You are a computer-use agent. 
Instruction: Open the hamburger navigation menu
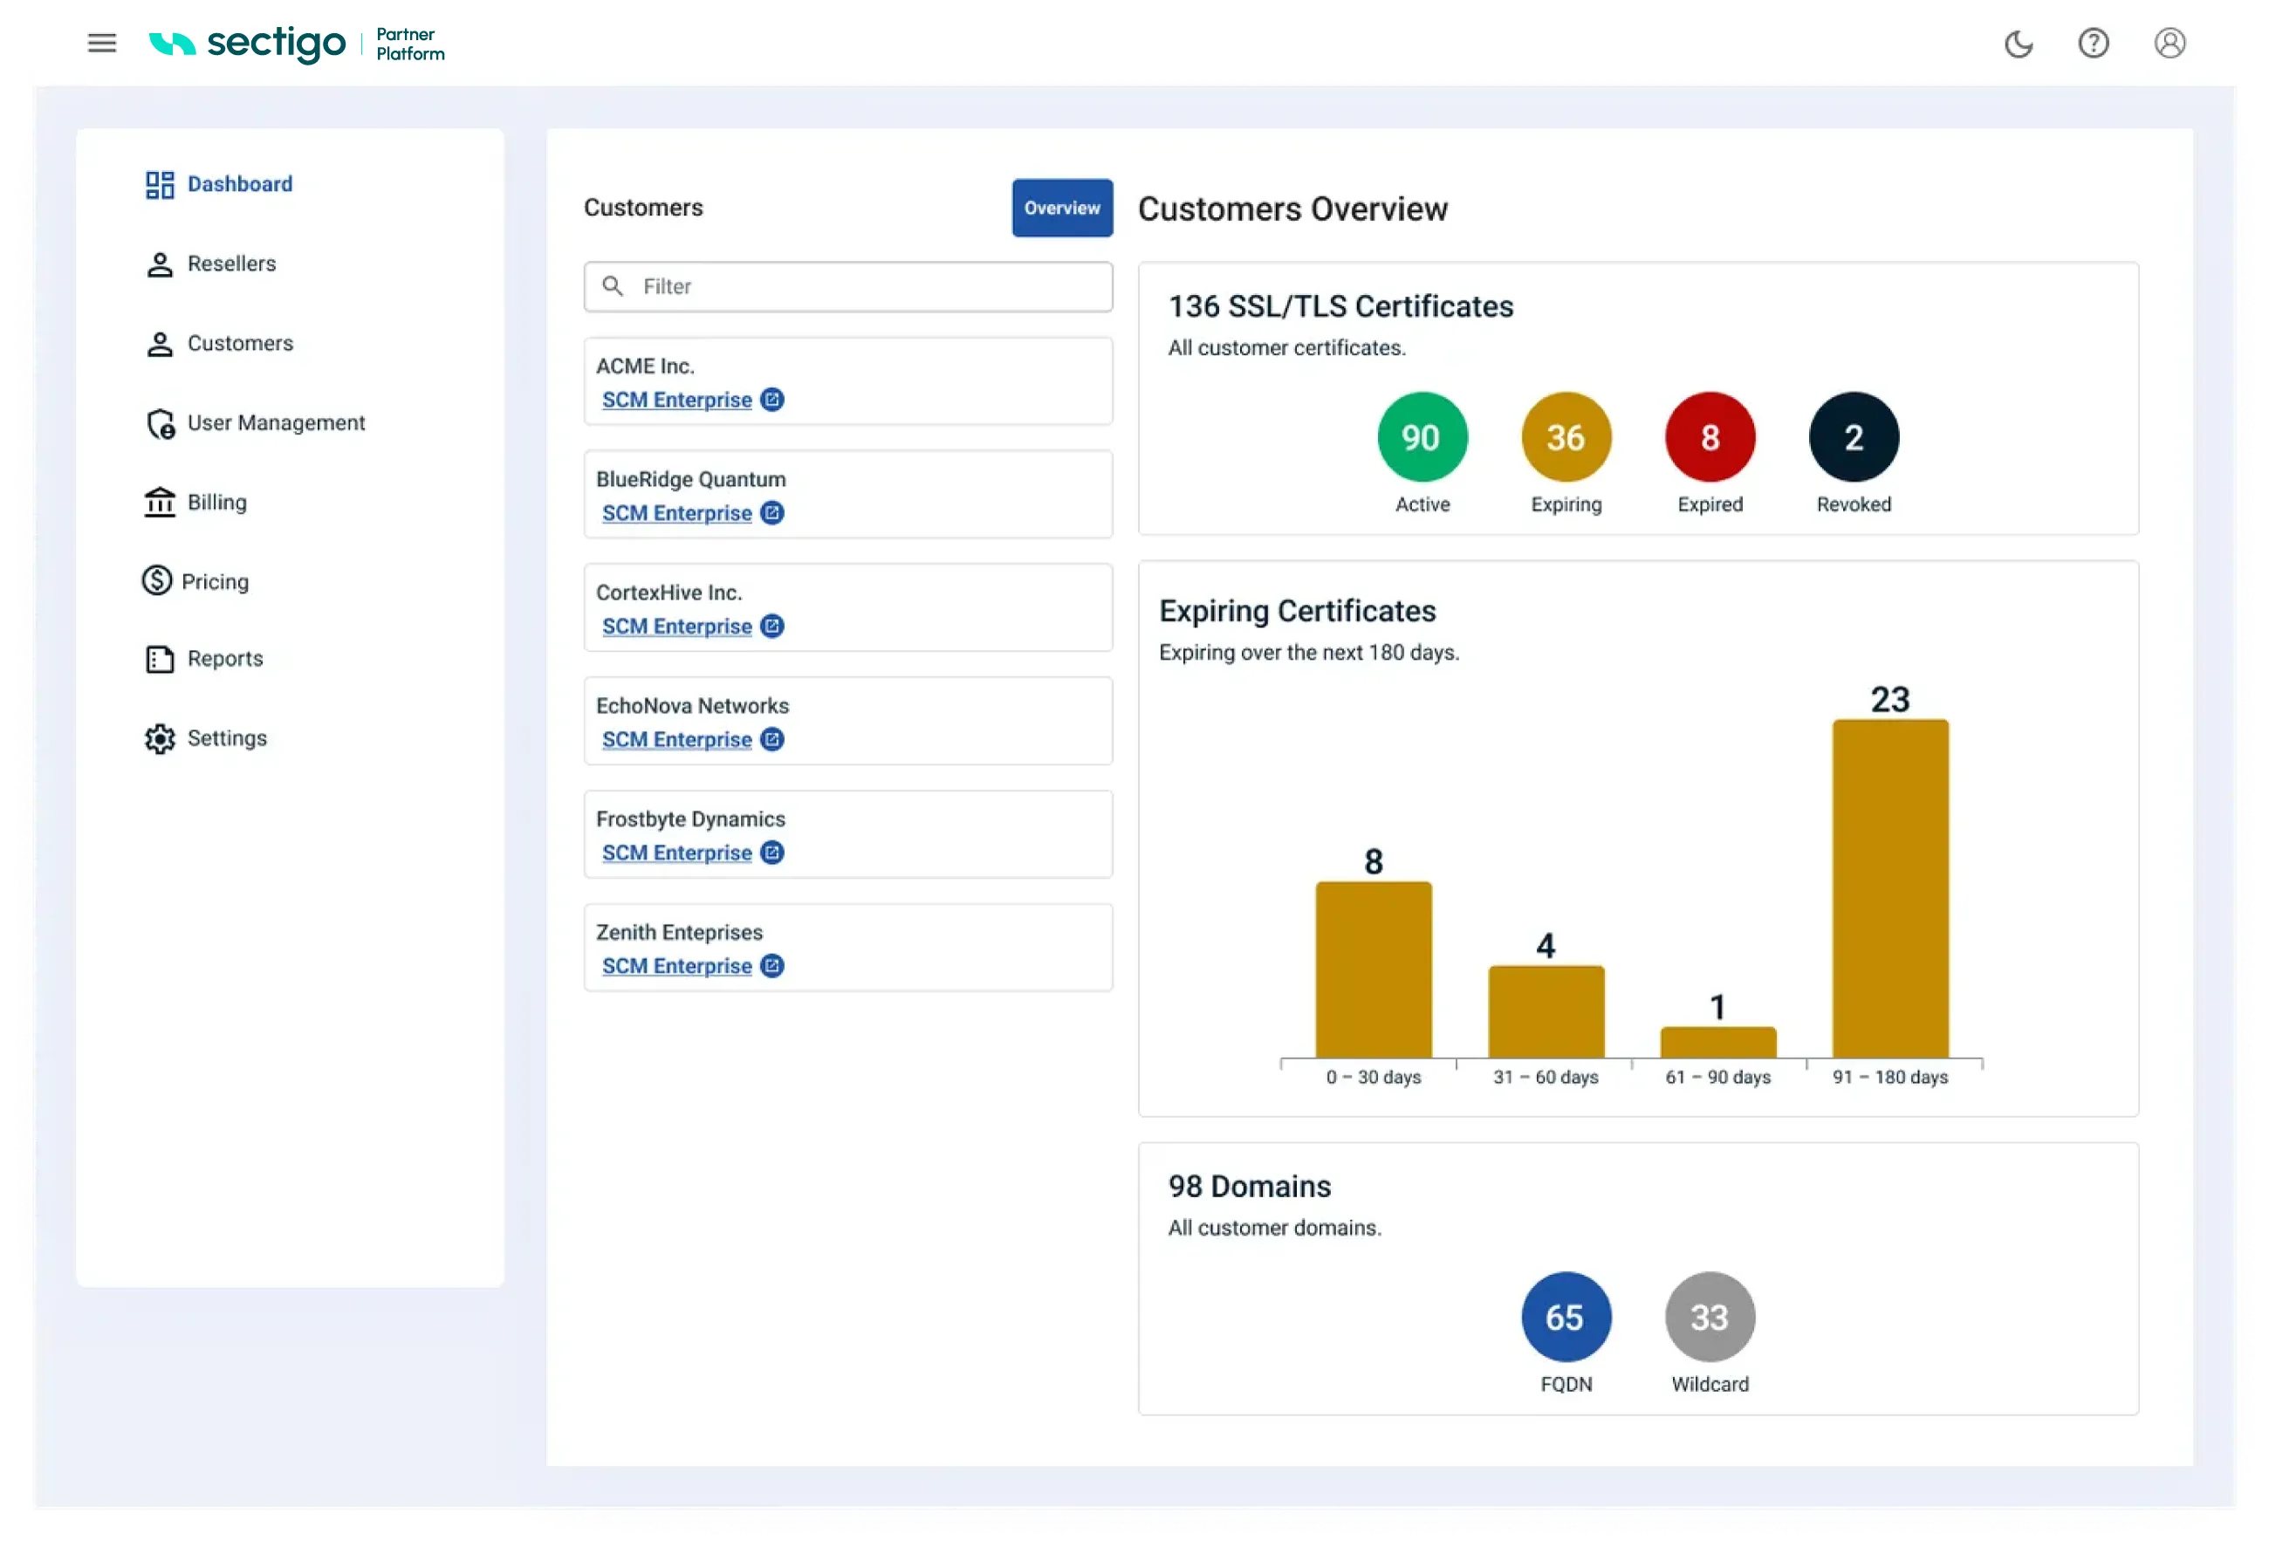click(101, 43)
